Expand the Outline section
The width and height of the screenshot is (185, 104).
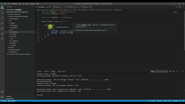click(9, 96)
